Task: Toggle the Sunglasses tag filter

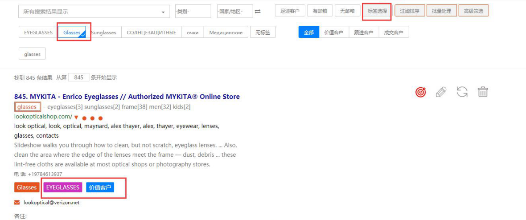Action: click(103, 33)
